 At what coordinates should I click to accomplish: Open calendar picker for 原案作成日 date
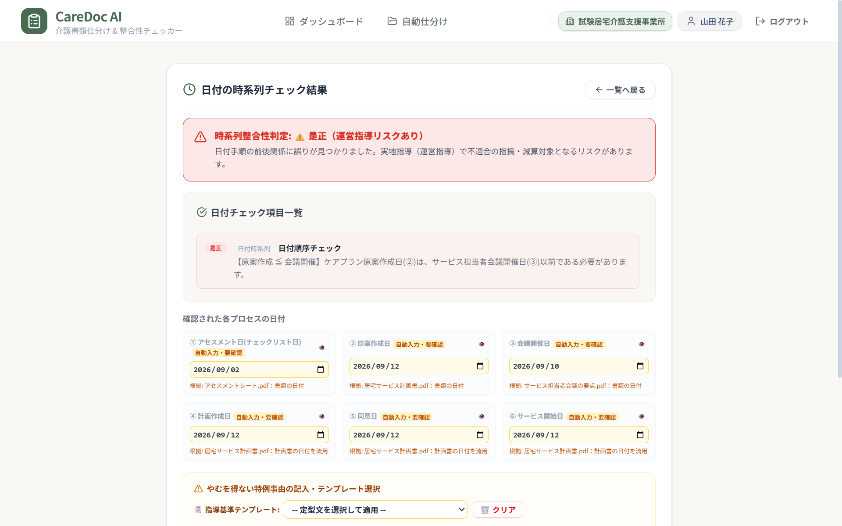pos(480,366)
